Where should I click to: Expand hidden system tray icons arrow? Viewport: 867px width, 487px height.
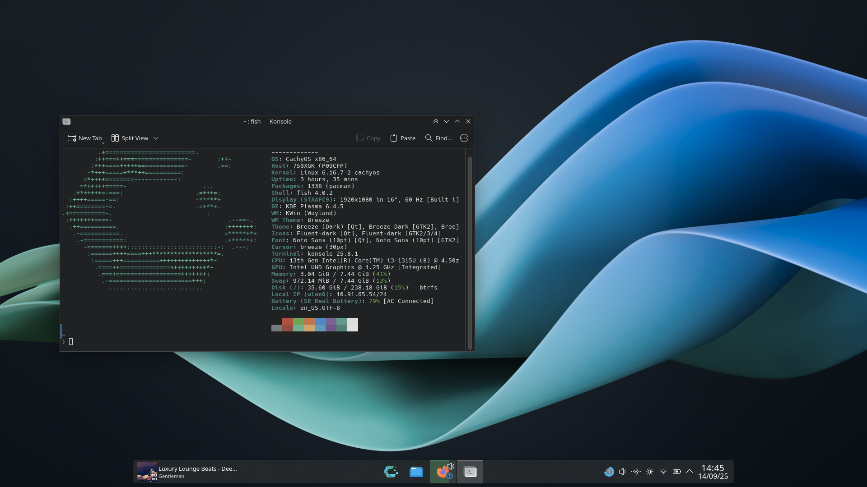coord(690,472)
